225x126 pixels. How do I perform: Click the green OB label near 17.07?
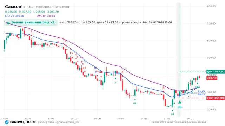pyautogui.click(x=172, y=114)
